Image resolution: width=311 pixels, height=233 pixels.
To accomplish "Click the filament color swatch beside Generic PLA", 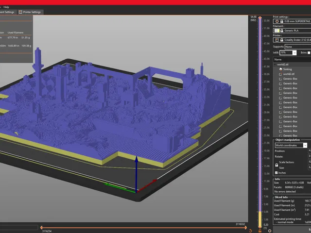I will click(277, 31).
